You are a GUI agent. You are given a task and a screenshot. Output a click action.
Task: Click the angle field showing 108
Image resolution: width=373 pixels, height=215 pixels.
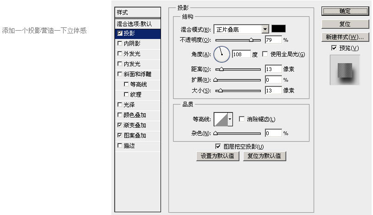[241, 54]
